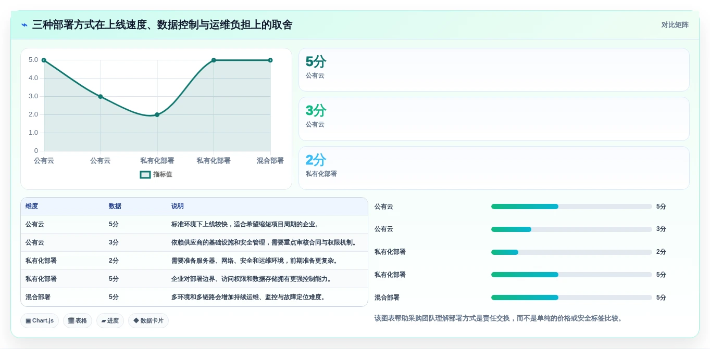Select the 数据卡片 chip

pos(148,320)
